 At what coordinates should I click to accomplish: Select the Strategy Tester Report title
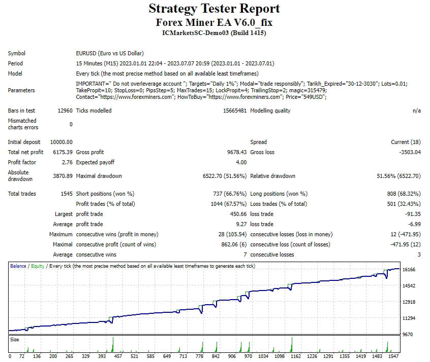pyautogui.click(x=213, y=9)
